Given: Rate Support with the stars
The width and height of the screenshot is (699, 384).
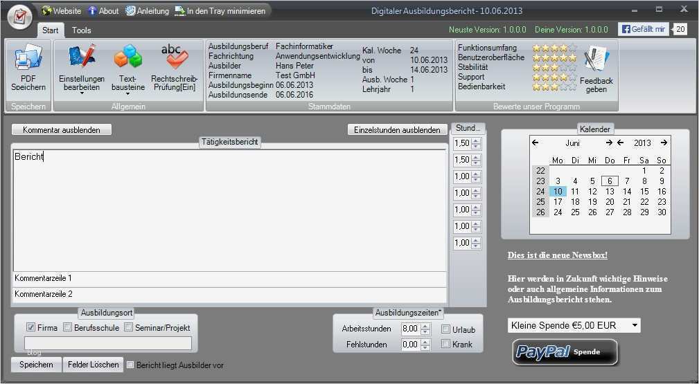Looking at the screenshot, I should coord(555,77).
